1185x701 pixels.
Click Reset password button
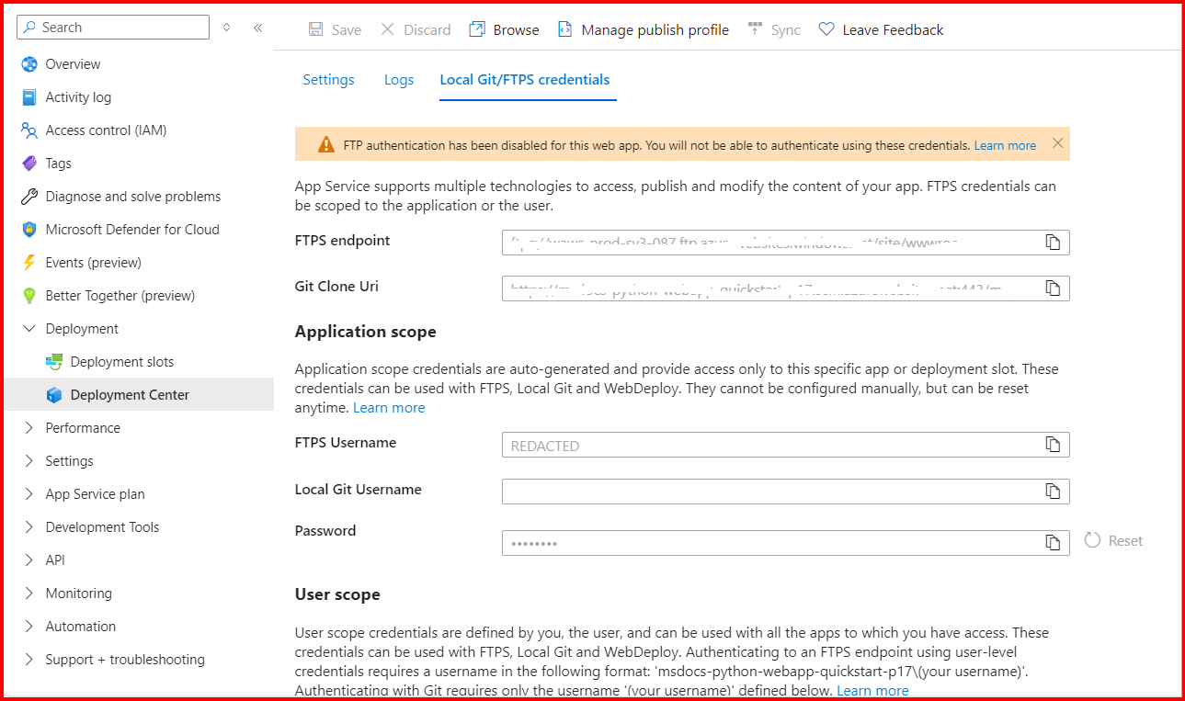tap(1114, 541)
